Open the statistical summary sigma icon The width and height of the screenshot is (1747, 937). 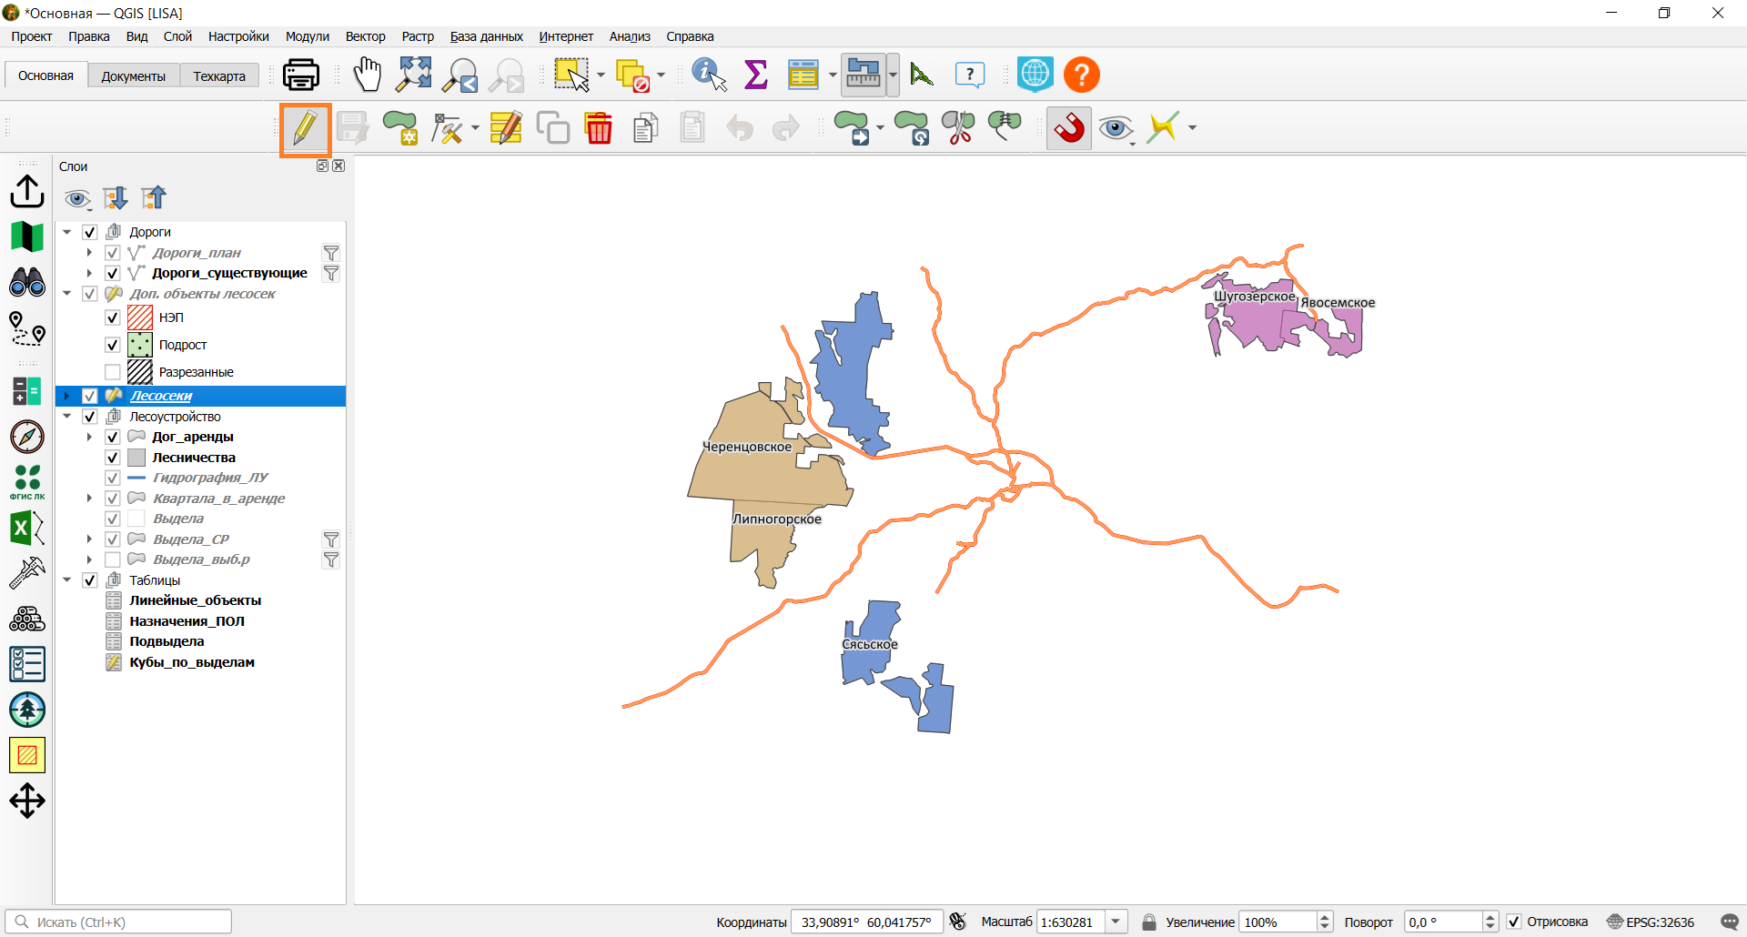pyautogui.click(x=755, y=75)
